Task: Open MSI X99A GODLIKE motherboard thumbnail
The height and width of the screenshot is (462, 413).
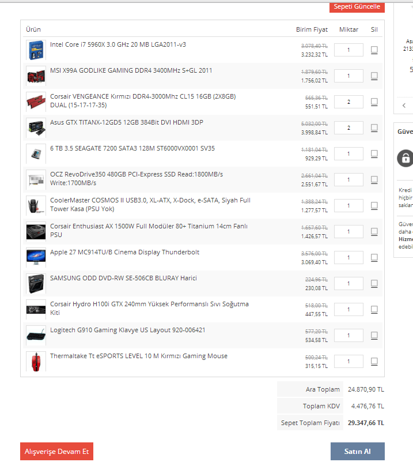Action: [36, 76]
